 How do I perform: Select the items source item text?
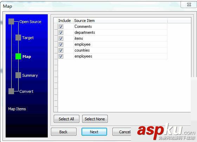(x=79, y=38)
